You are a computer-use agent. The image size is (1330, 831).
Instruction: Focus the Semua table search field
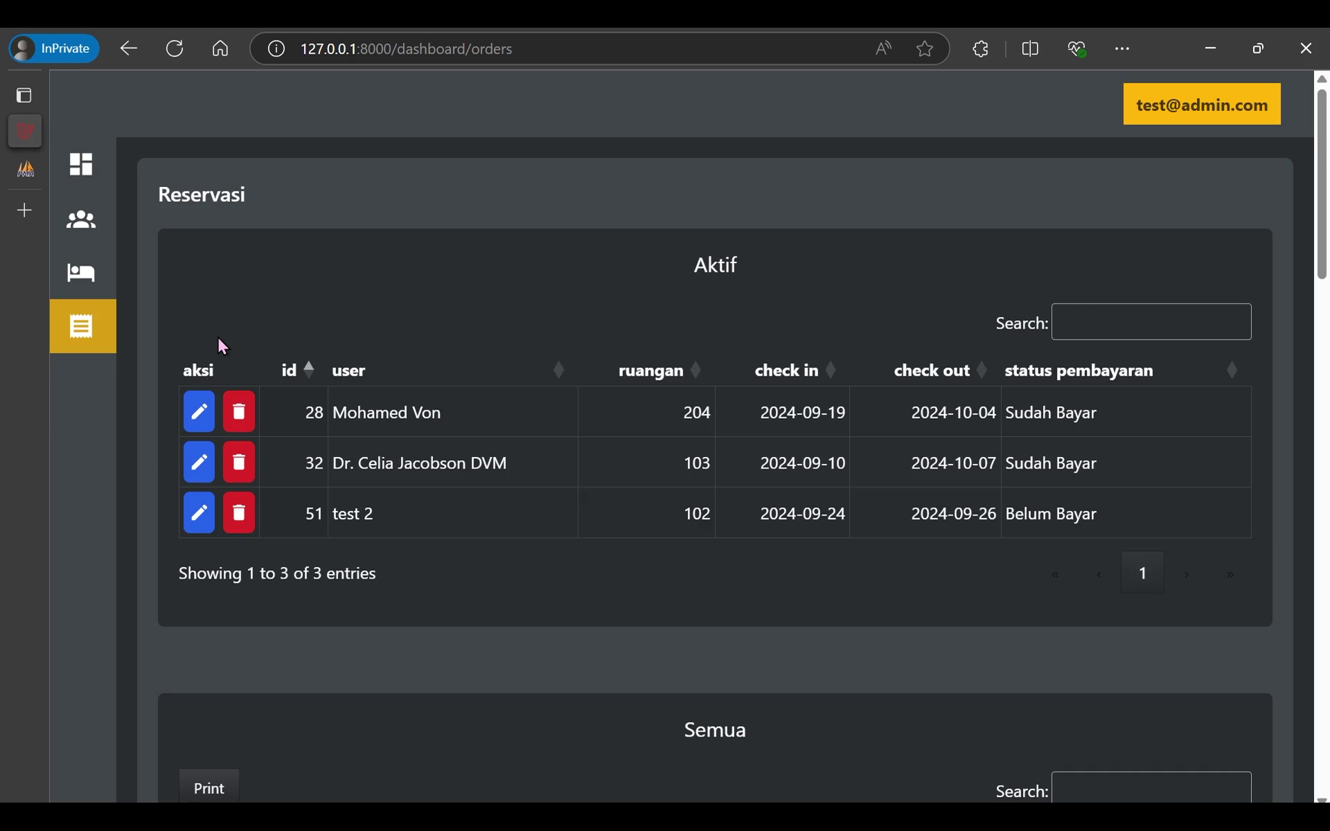(1151, 788)
